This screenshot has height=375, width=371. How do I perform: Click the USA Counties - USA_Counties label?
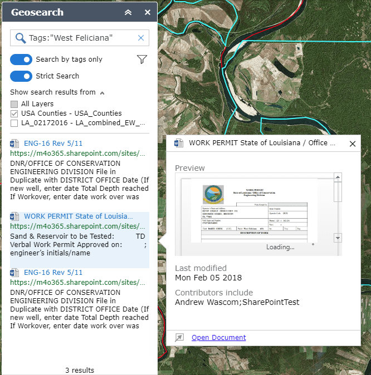click(x=71, y=114)
